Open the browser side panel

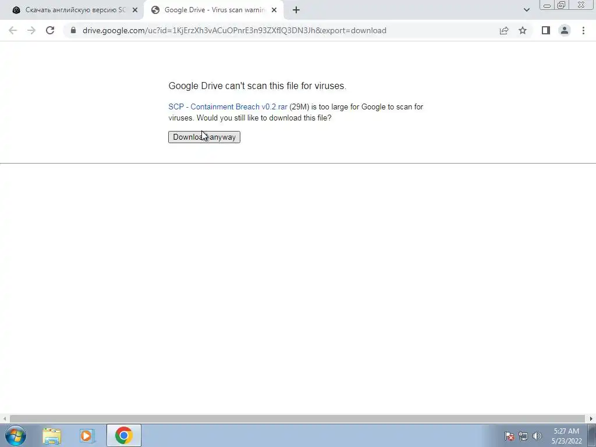tap(546, 30)
